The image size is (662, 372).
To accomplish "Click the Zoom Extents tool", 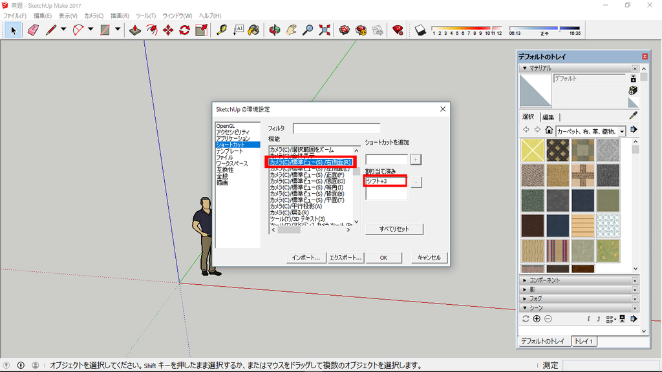I will point(325,30).
